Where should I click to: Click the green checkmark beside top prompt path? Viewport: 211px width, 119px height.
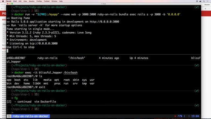[197, 7]
